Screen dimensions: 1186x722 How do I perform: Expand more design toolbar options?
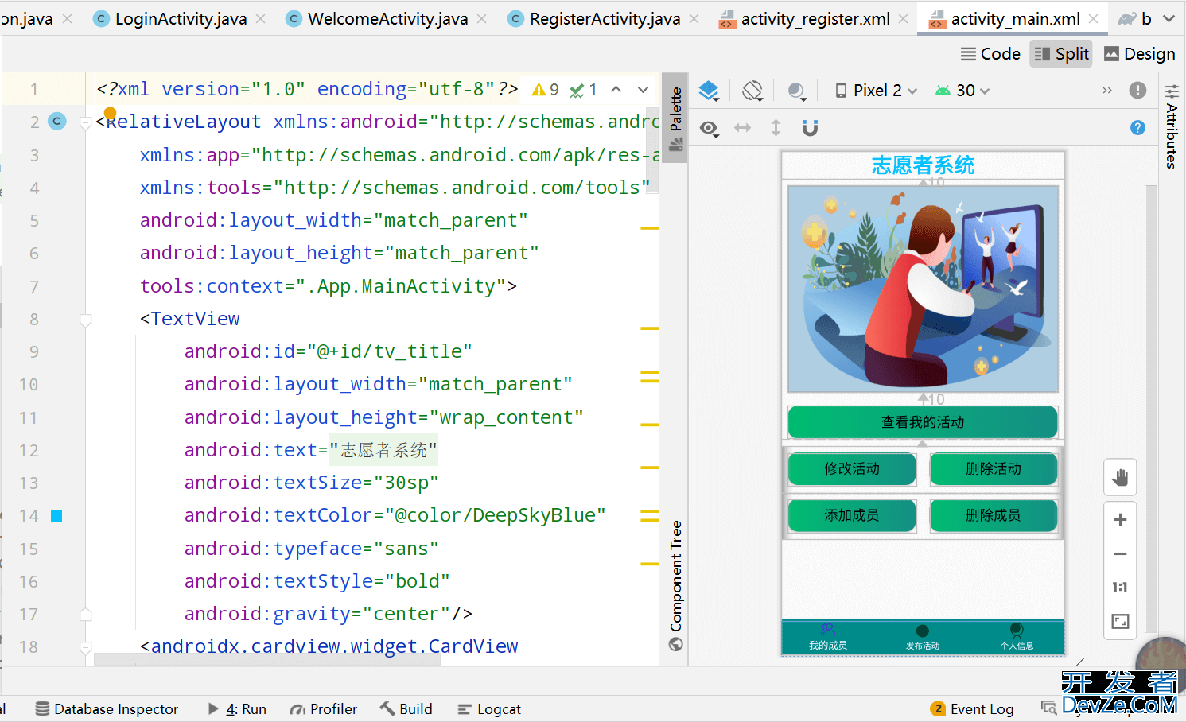click(1107, 91)
